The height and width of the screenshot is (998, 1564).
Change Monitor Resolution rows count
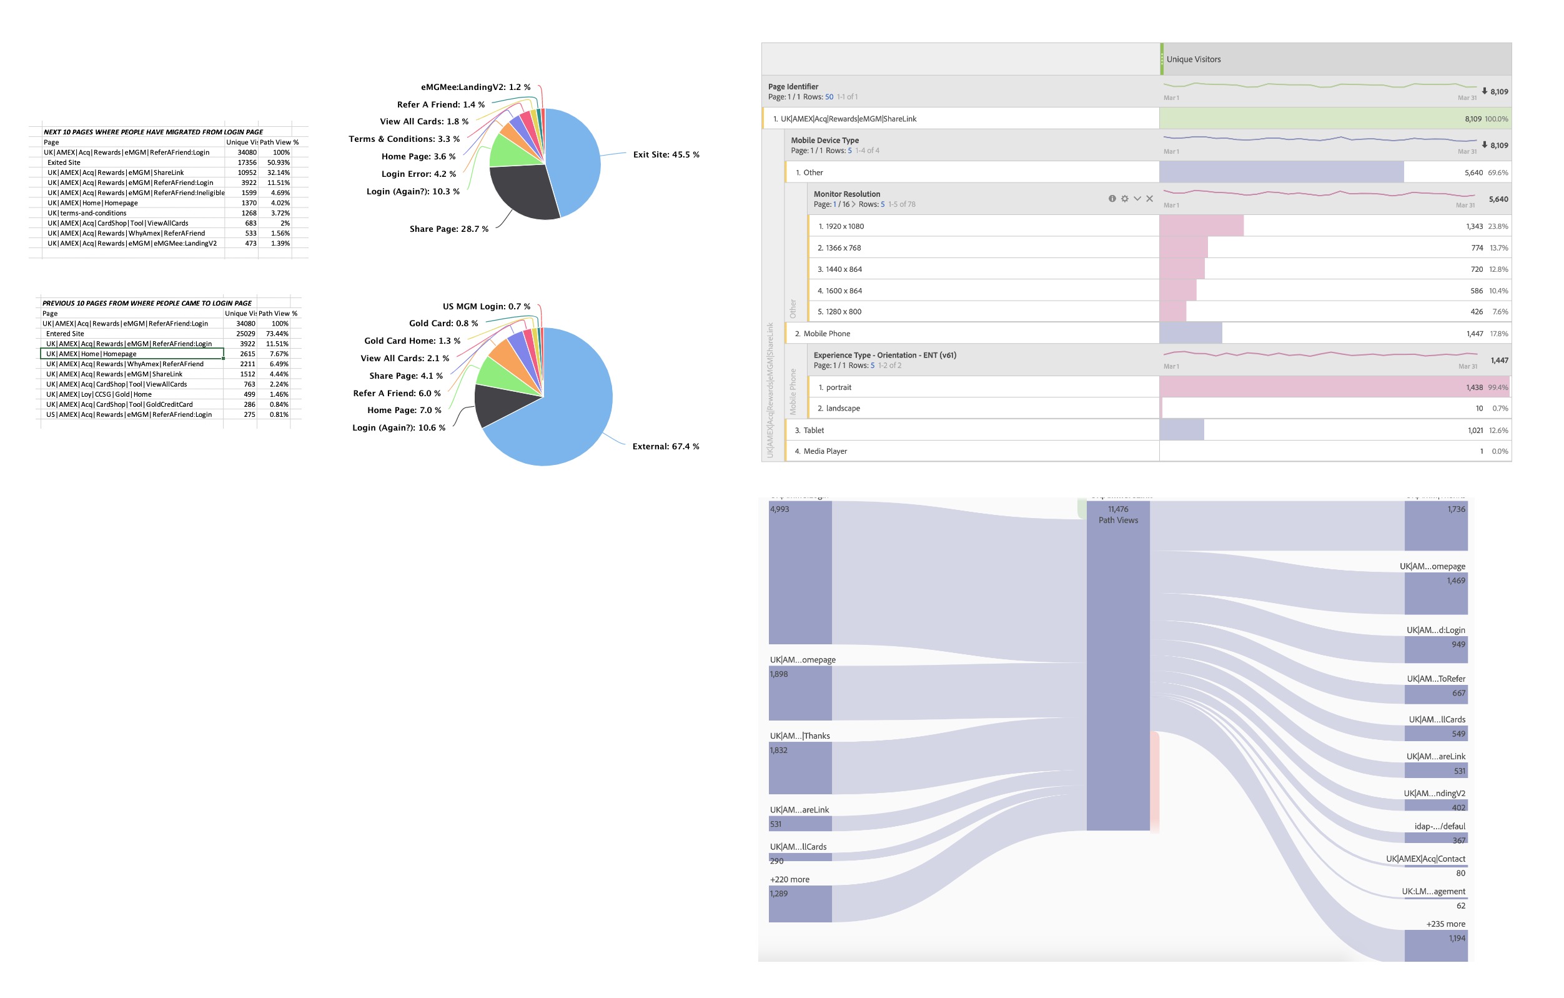point(882,205)
